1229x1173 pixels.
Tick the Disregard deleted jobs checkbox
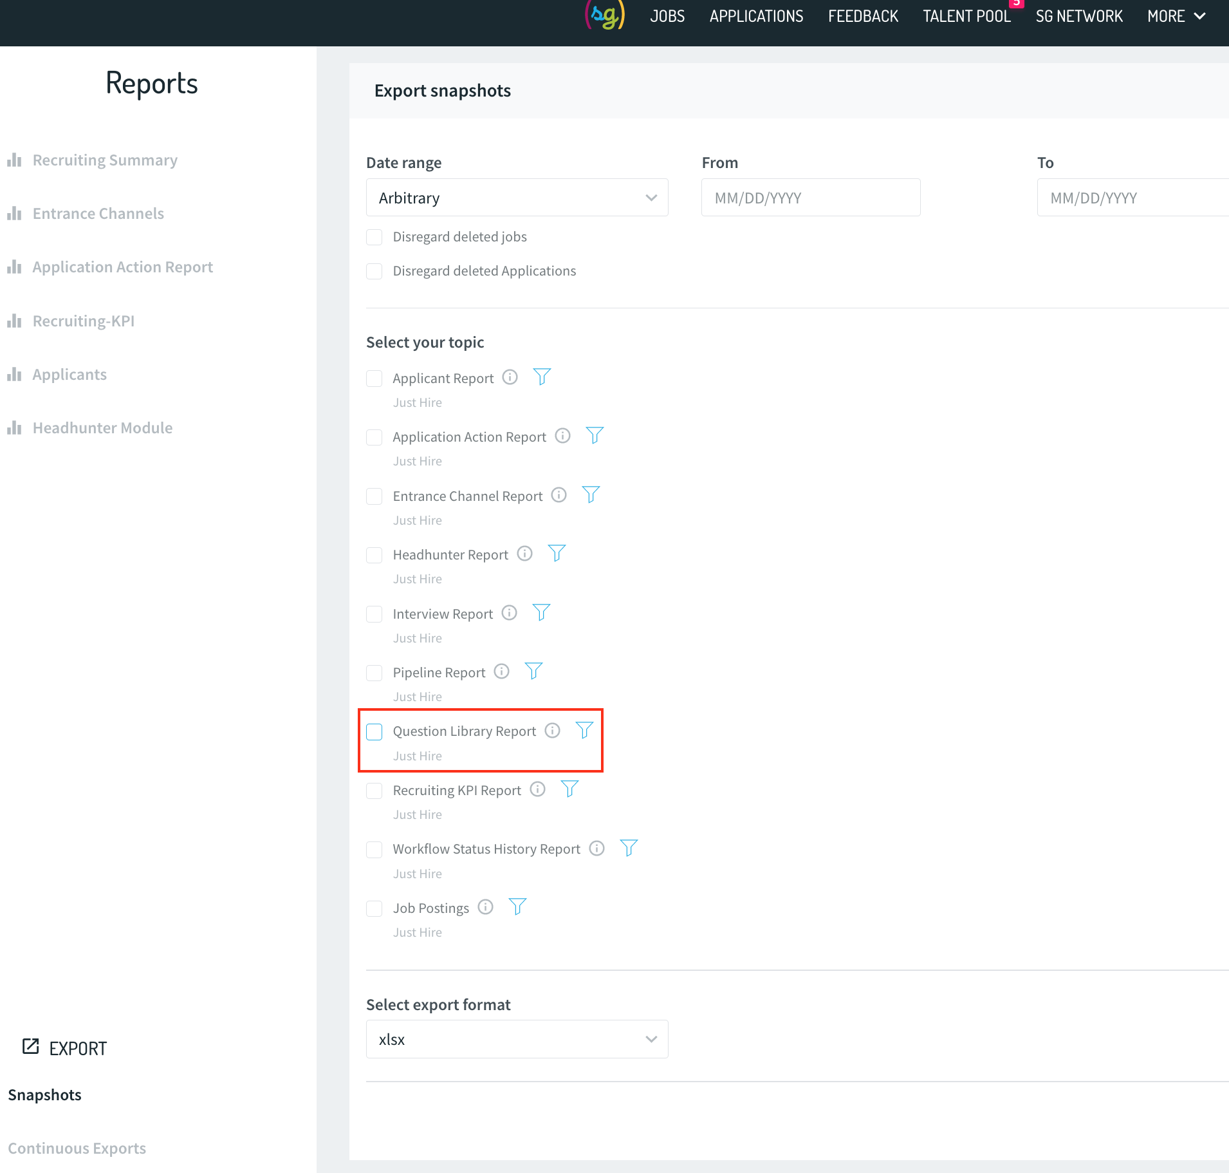(374, 237)
